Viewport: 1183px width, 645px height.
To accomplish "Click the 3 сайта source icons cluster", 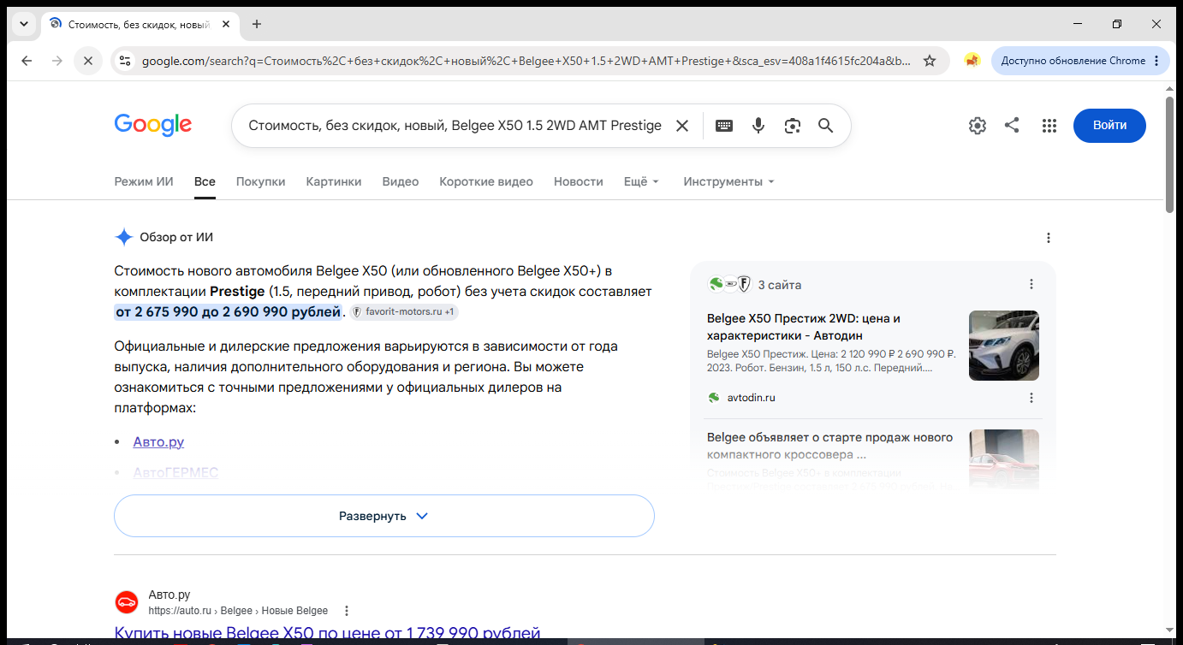I will tap(729, 285).
